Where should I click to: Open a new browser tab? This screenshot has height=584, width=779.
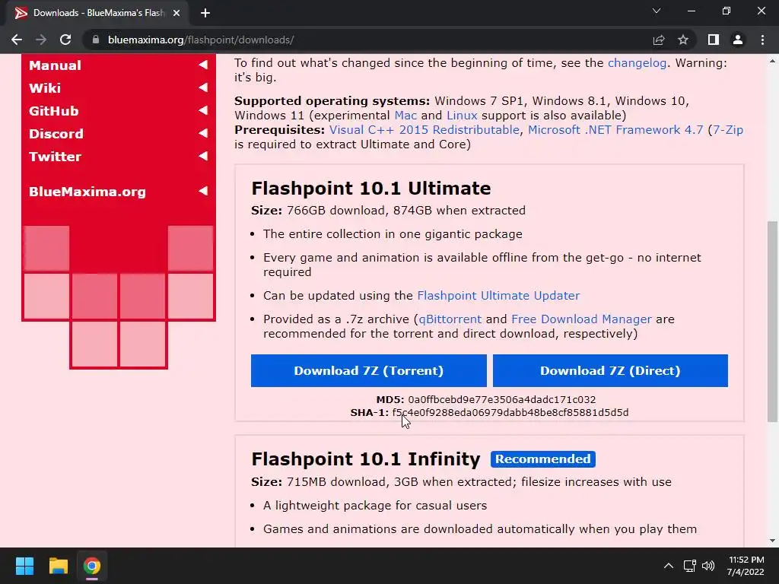click(x=205, y=13)
